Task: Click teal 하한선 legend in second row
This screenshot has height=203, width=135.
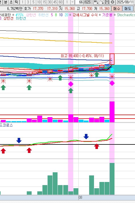Action: point(21,18)
